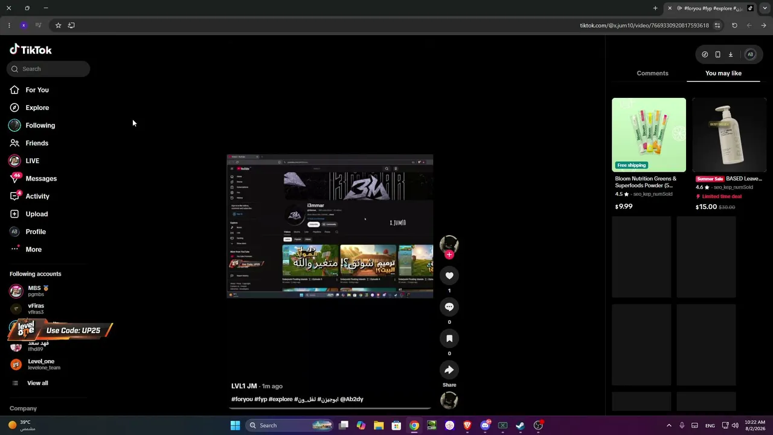The image size is (773, 435).
Task: Open the vFiras following account
Action: tap(36, 309)
